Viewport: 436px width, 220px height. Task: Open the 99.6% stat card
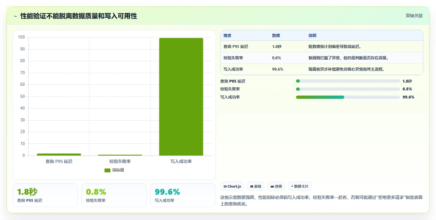[x=183, y=195]
